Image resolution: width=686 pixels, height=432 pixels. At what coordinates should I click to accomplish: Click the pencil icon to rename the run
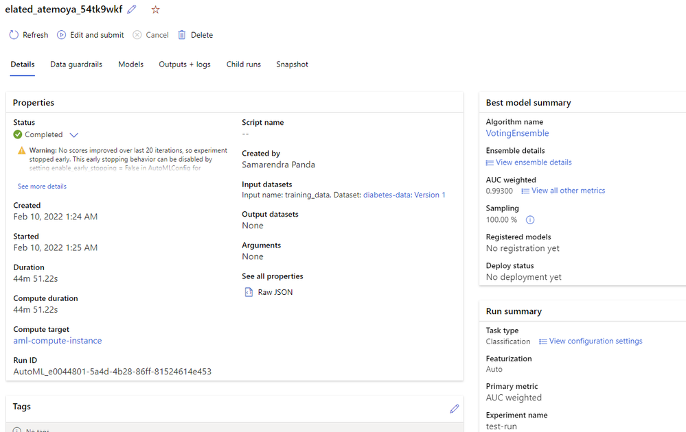pos(132,10)
